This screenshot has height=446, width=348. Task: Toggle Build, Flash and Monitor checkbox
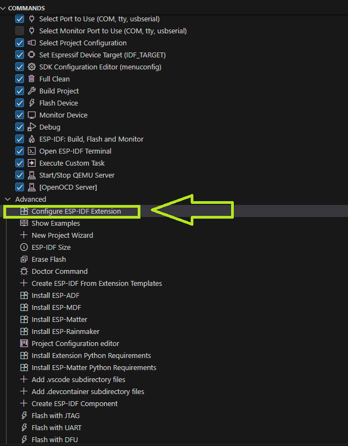point(20,139)
